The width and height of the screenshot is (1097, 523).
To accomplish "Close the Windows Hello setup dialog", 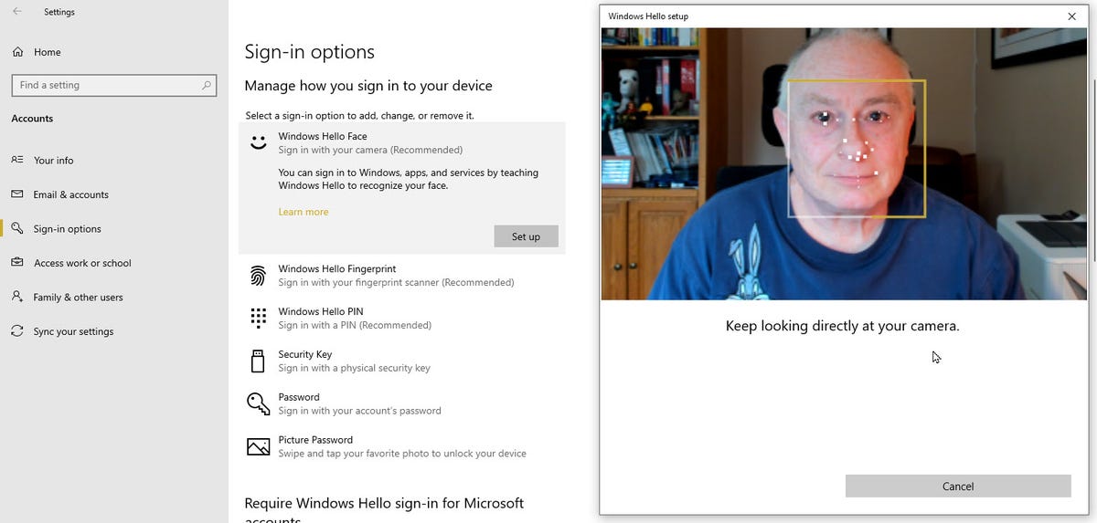I will [1071, 16].
